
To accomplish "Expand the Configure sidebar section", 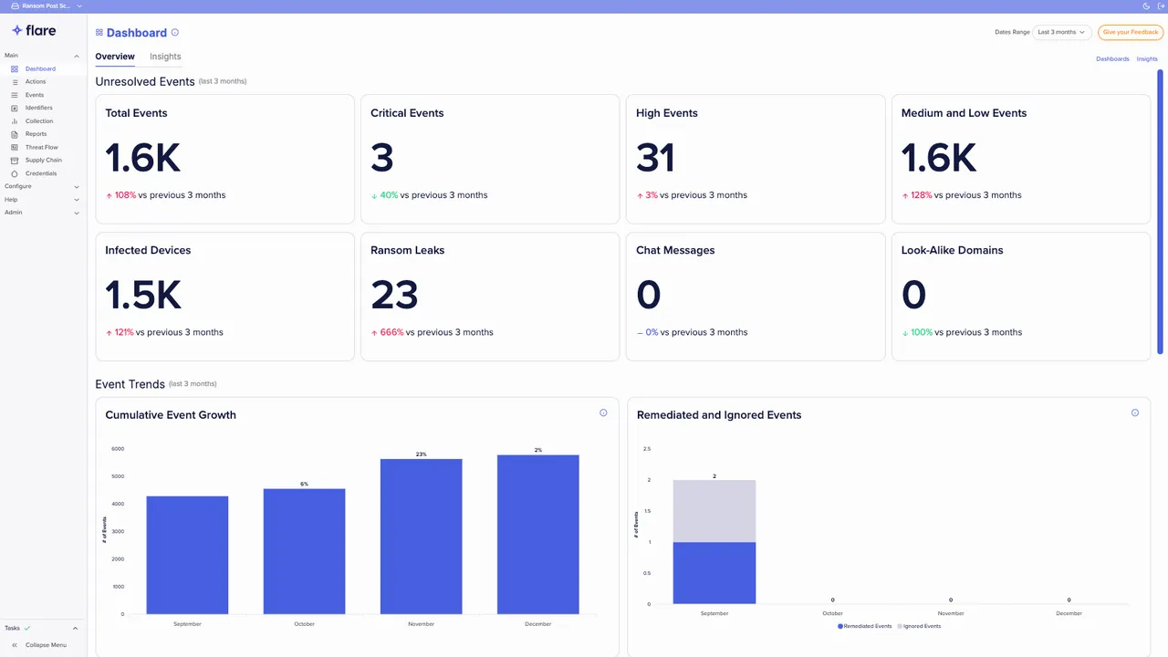I will click(41, 186).
